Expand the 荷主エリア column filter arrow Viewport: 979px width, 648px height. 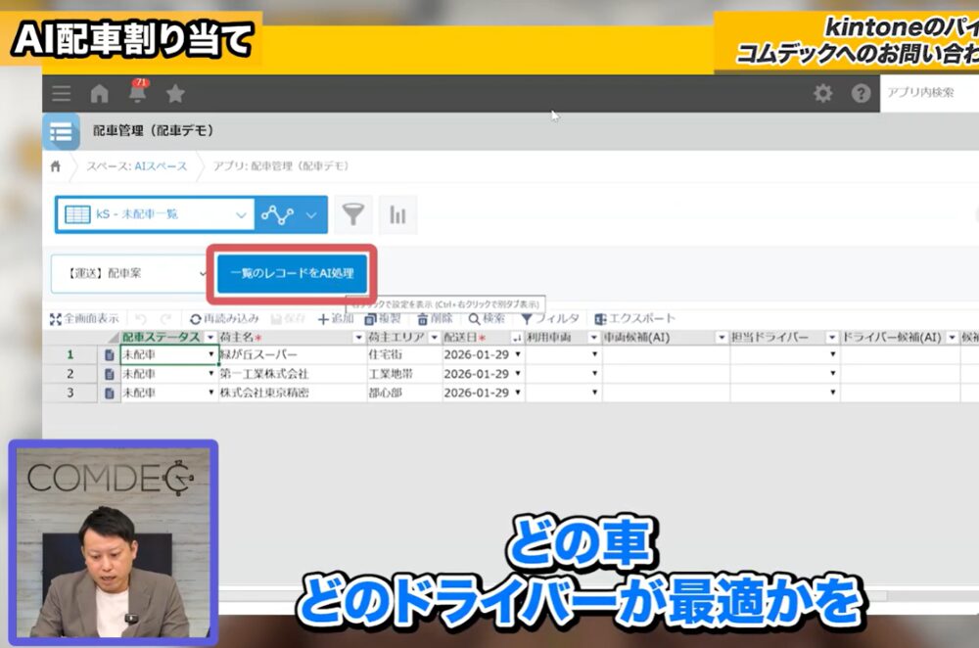(434, 337)
